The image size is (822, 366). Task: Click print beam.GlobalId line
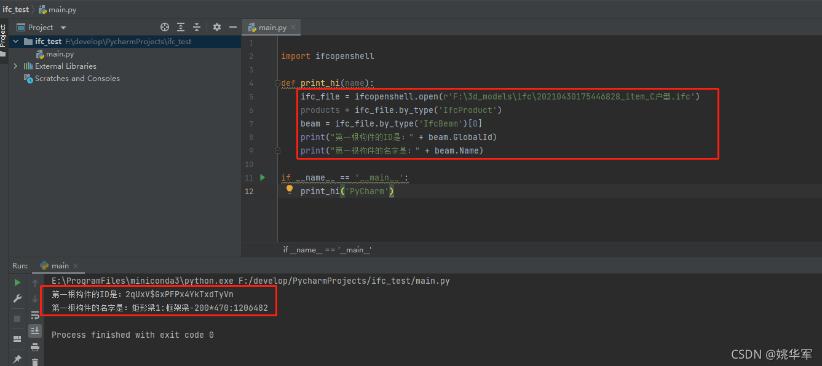pyautogui.click(x=398, y=137)
